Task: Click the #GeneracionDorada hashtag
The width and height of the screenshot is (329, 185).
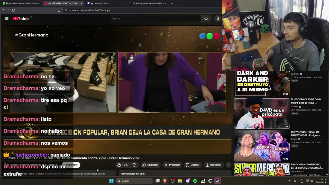Action: [94, 174]
